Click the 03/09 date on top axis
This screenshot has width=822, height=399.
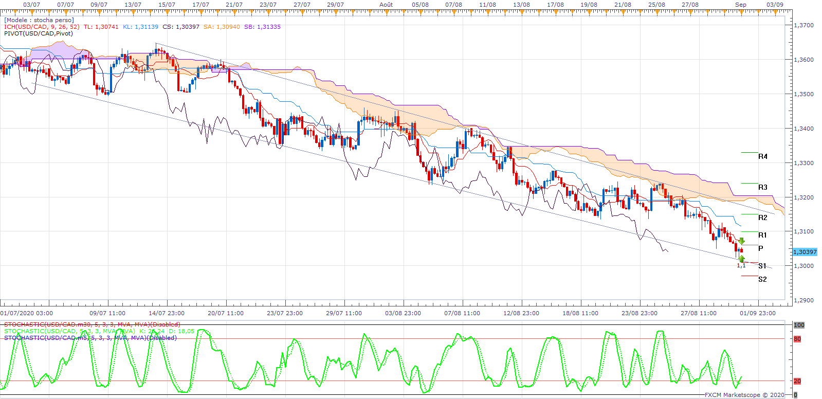[x=775, y=5]
